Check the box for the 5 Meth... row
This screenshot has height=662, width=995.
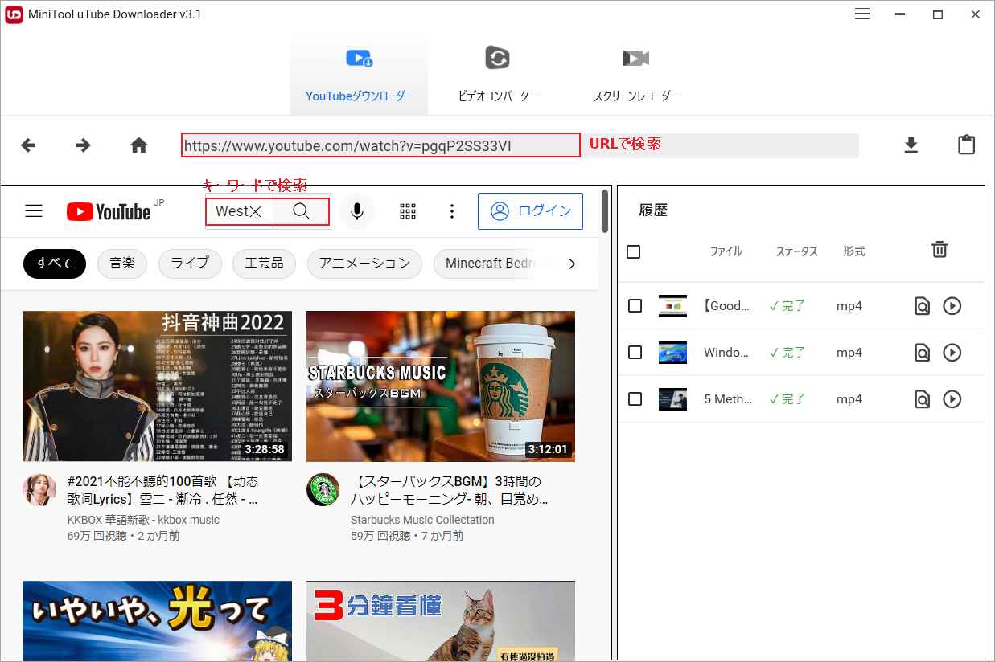635,399
